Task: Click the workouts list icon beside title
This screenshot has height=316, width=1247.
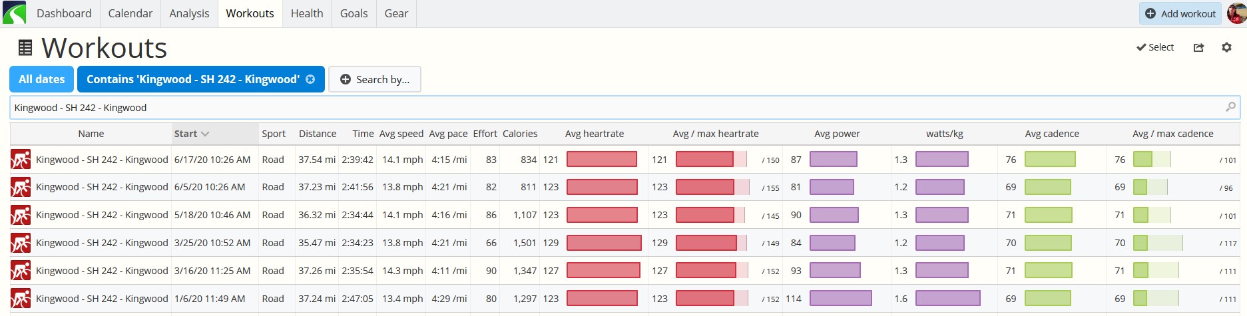Action: 25,47
